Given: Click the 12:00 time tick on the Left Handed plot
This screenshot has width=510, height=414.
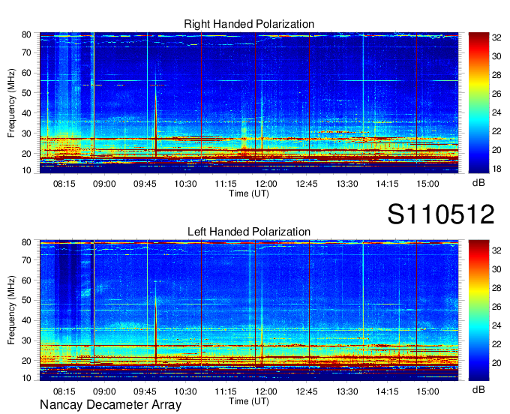Looking at the screenshot, I should click(x=266, y=391).
